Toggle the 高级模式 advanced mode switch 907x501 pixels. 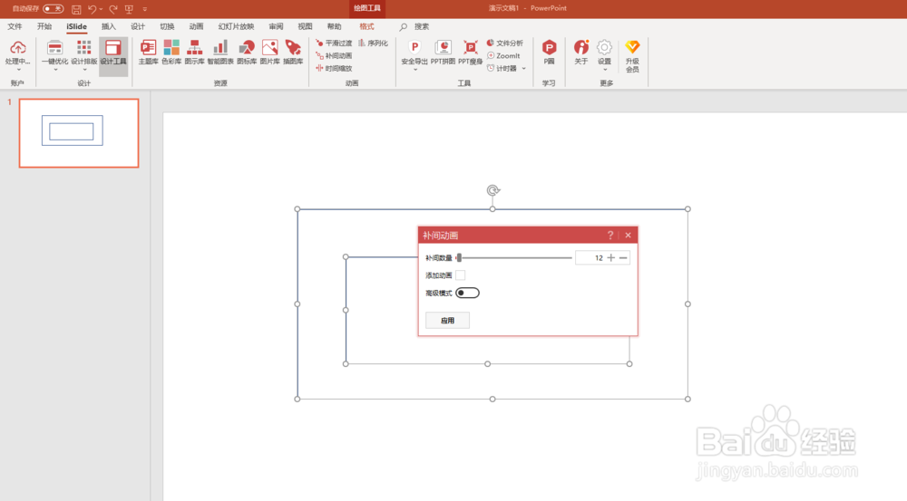[x=467, y=293]
